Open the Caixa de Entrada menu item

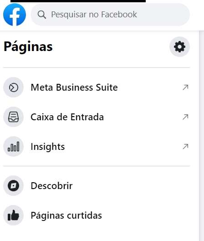coord(97,117)
